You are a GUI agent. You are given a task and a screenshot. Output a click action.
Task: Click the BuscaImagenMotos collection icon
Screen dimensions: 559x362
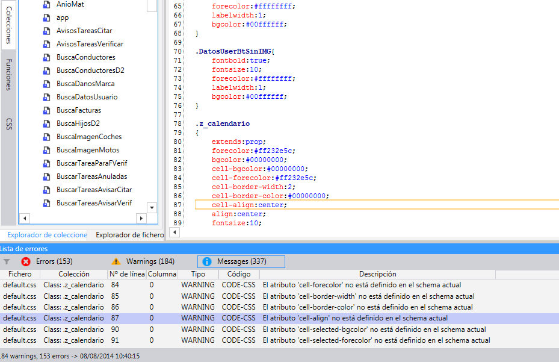[x=46, y=150]
